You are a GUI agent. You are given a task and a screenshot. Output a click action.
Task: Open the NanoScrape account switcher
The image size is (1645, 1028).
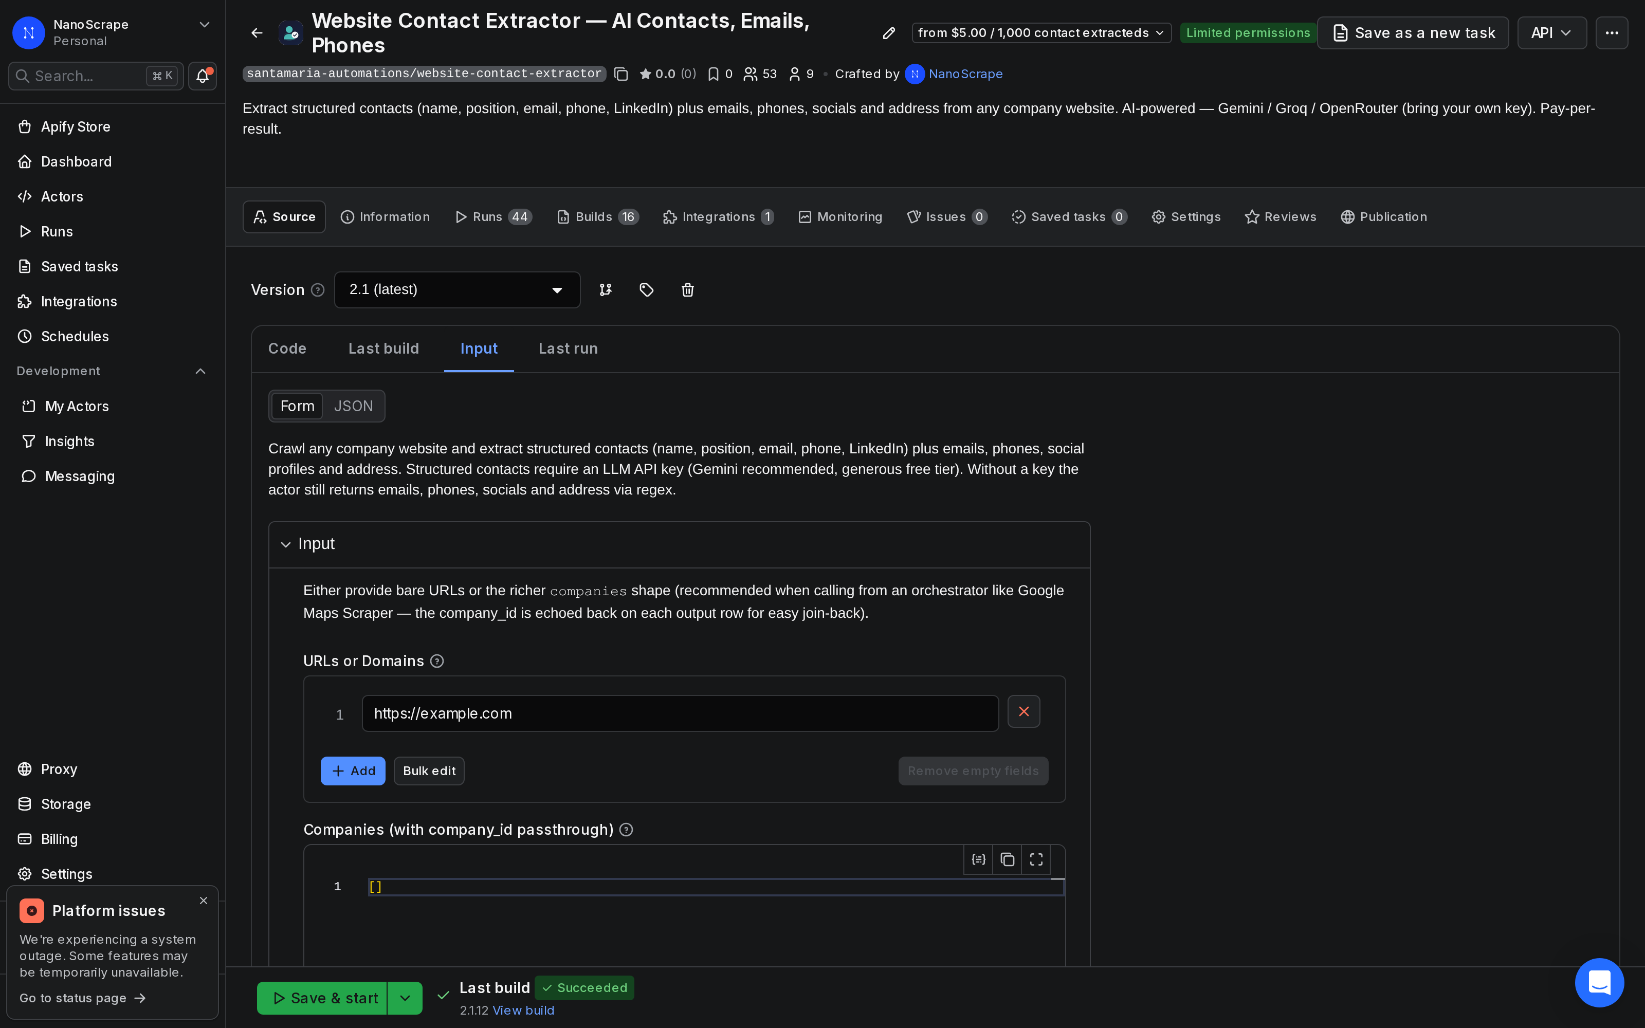[x=113, y=32]
